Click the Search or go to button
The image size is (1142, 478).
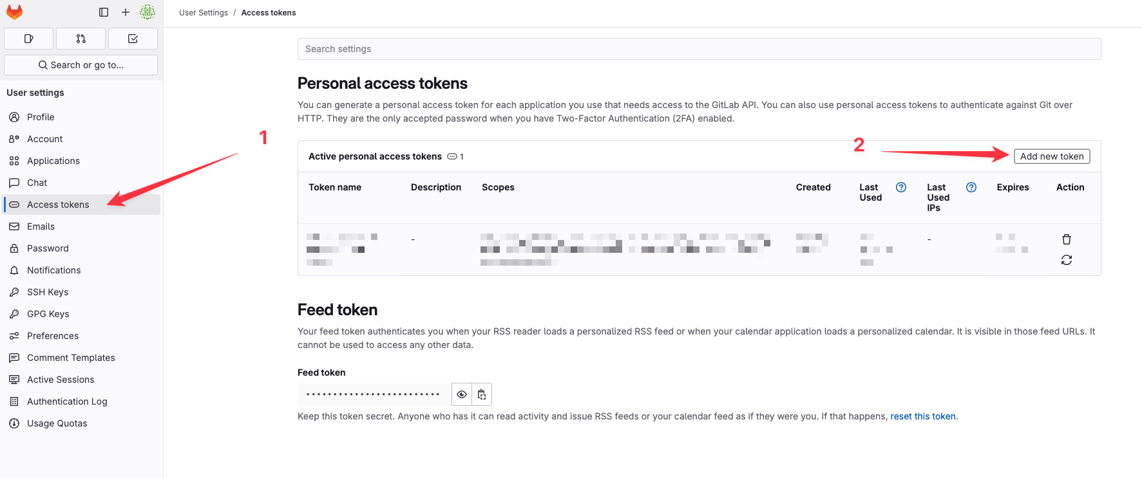coord(81,65)
